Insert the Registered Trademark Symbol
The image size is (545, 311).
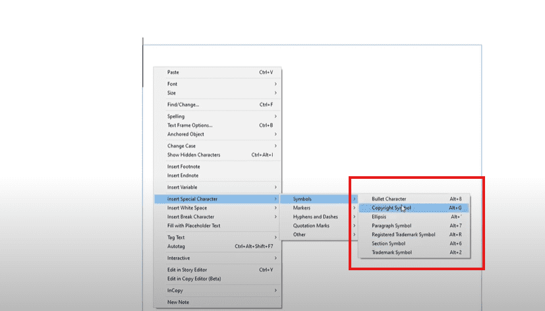[x=403, y=235]
